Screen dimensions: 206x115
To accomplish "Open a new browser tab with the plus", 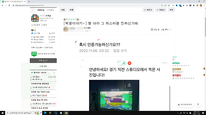I will coord(29,2).
